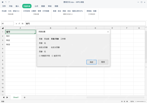This screenshot has width=147, height=103.
Task: Click the Name Box showing A1
Action: click(x=7, y=23)
